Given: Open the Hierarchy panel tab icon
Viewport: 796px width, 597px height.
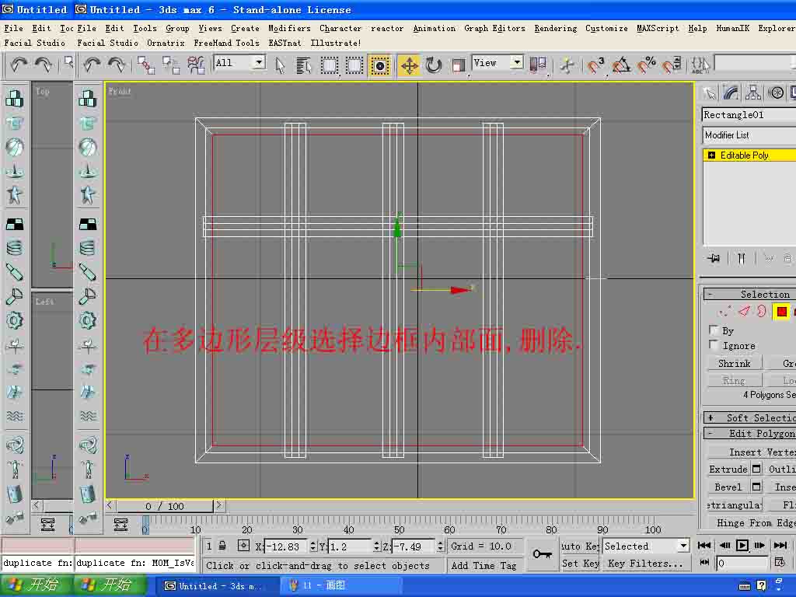Looking at the screenshot, I should 752,93.
